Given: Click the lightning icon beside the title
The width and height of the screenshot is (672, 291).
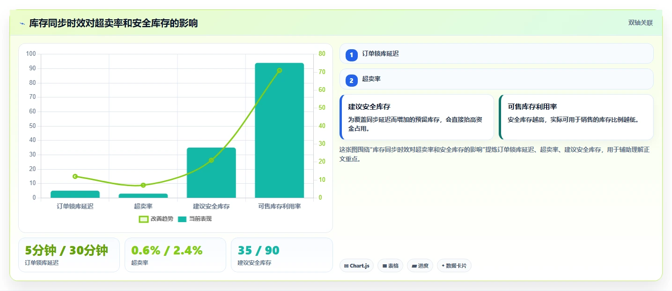Looking at the screenshot, I should pos(22,23).
